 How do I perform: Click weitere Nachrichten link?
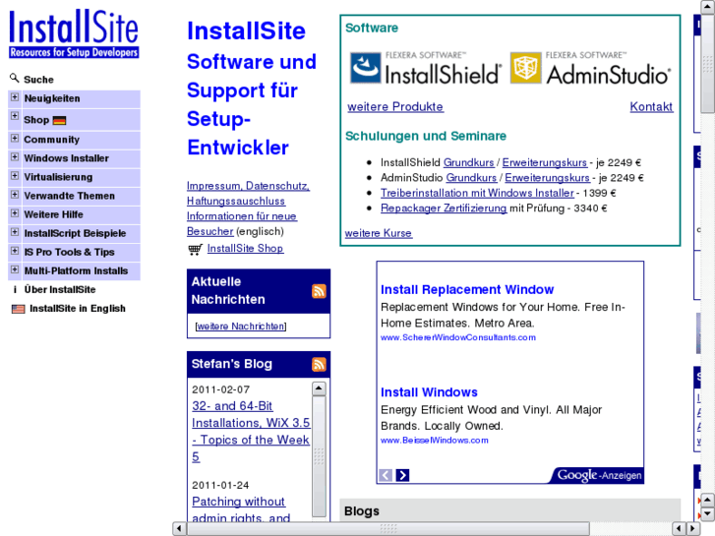[x=241, y=327]
